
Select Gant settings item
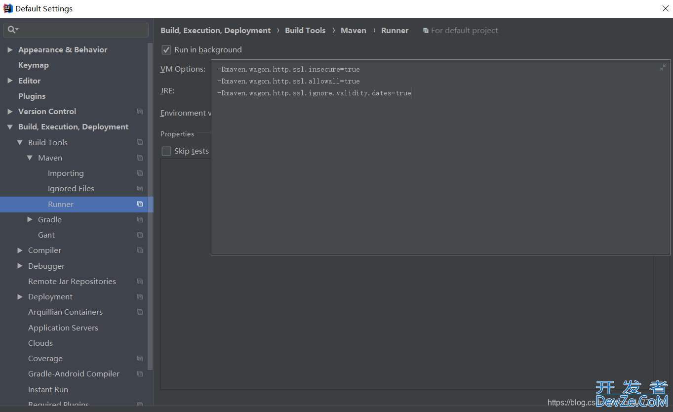point(46,235)
